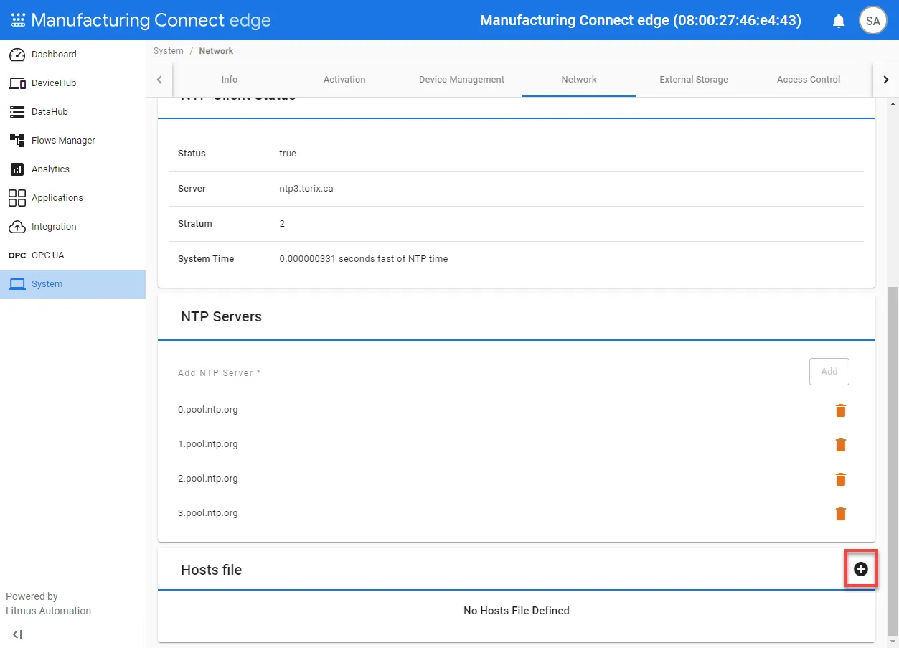Delete the 1.pool.ntp.org server

click(841, 445)
